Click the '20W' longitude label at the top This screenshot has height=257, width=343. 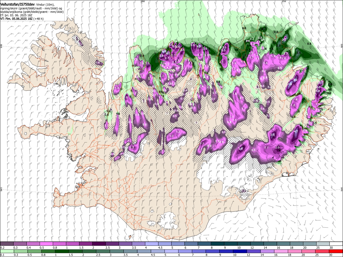point(143,1)
